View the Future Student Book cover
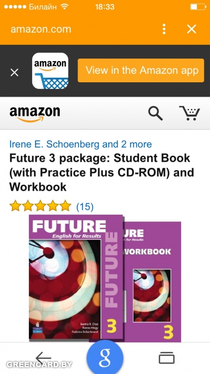Screen dimensions: 210x374 (76, 277)
